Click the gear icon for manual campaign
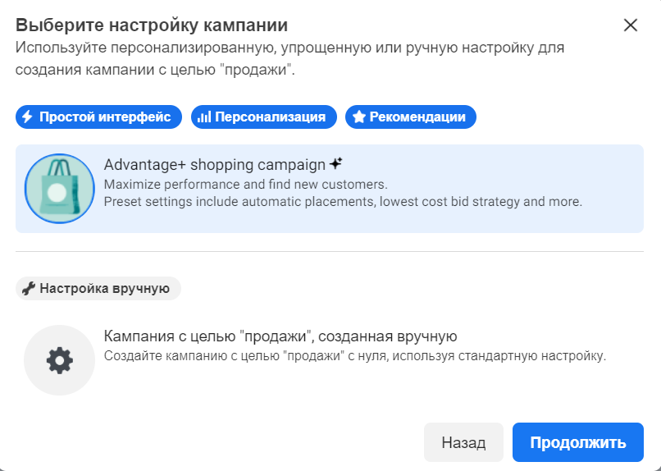 (x=59, y=360)
